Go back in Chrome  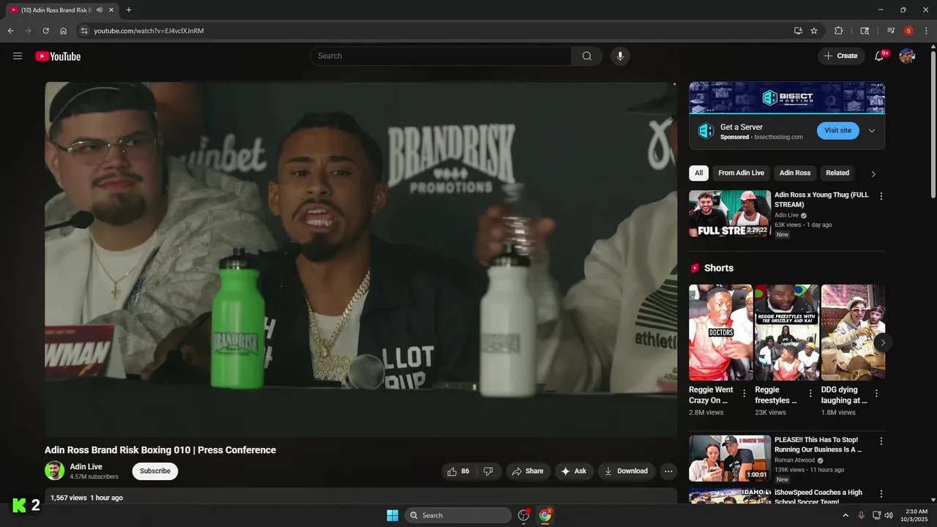click(x=10, y=31)
